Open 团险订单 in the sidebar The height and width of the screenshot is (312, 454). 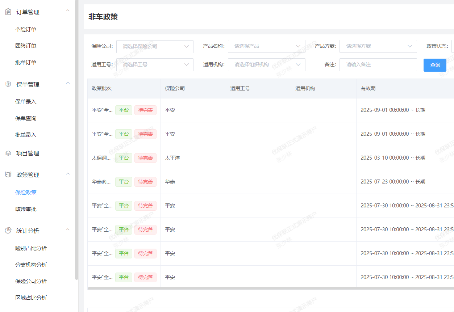point(26,46)
